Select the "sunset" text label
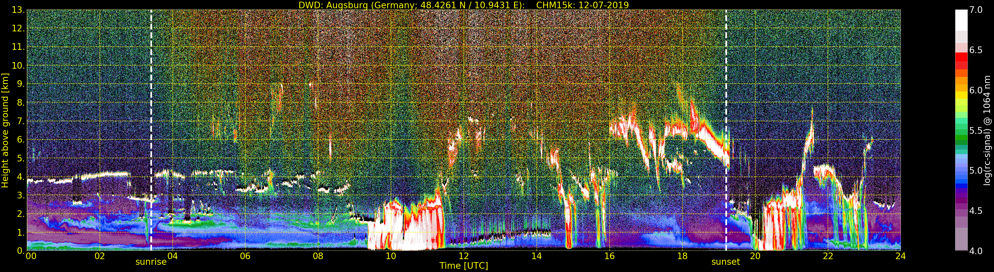Viewport: 994px width, 272px height. (x=726, y=262)
